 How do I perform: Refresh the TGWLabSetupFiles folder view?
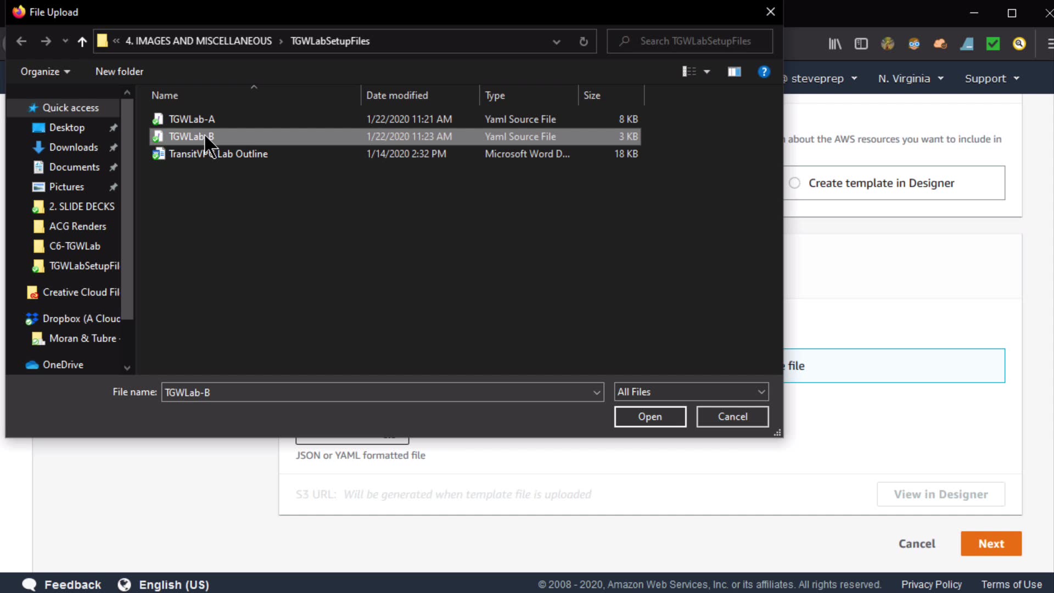584,41
